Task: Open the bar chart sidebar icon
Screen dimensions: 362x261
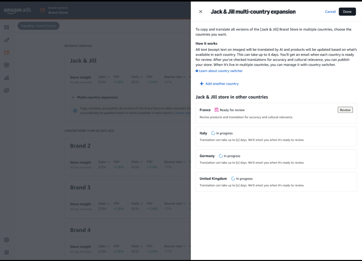Action: 7,78
